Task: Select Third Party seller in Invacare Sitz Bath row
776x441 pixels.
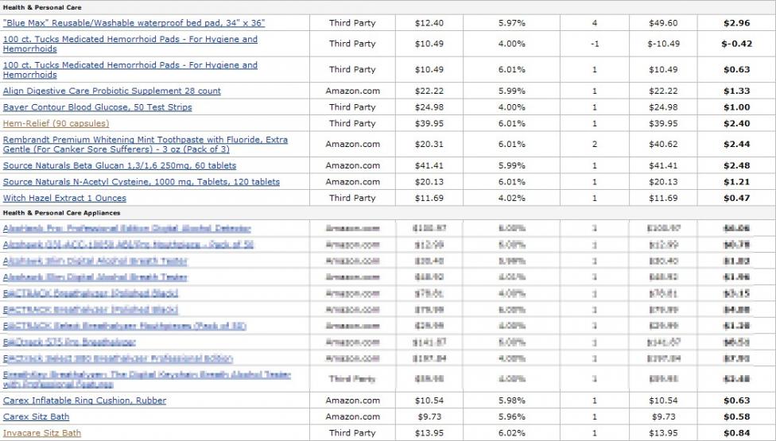Action: (352, 433)
